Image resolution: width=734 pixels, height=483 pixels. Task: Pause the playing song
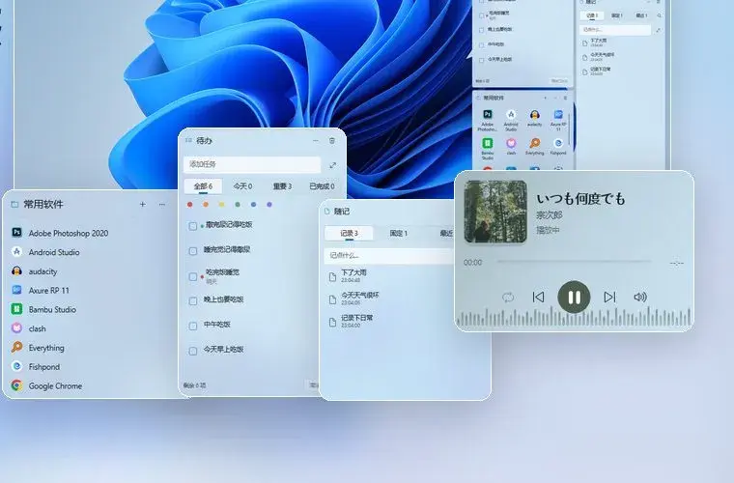coord(574,297)
